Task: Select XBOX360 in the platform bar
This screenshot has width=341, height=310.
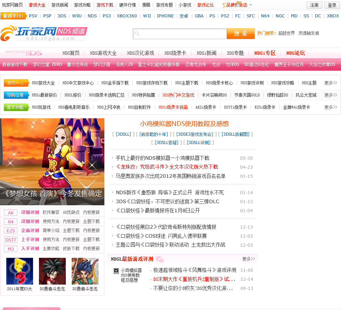Action: (127, 16)
